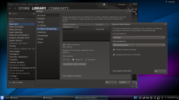The height and width of the screenshot is (100, 179).
Task: Close the Advanced Client Options dialog
Action: point(165,24)
